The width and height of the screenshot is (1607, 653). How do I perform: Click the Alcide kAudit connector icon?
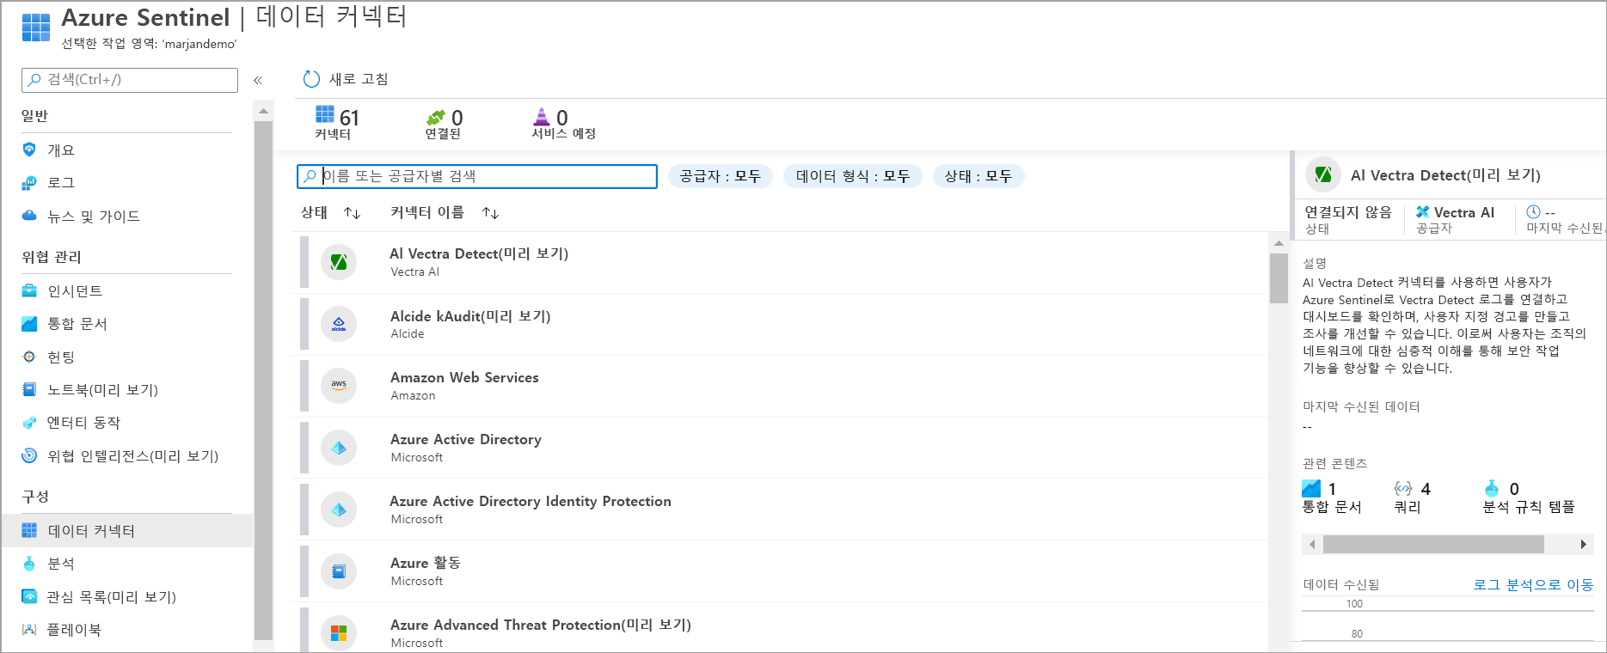tap(339, 324)
